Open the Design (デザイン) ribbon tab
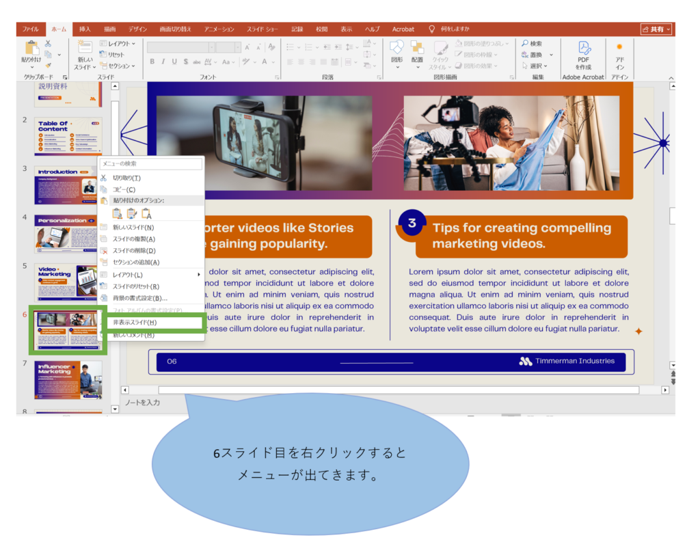 click(137, 29)
